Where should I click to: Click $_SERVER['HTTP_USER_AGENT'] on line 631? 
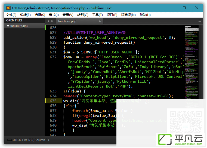[x=107, y=52]
